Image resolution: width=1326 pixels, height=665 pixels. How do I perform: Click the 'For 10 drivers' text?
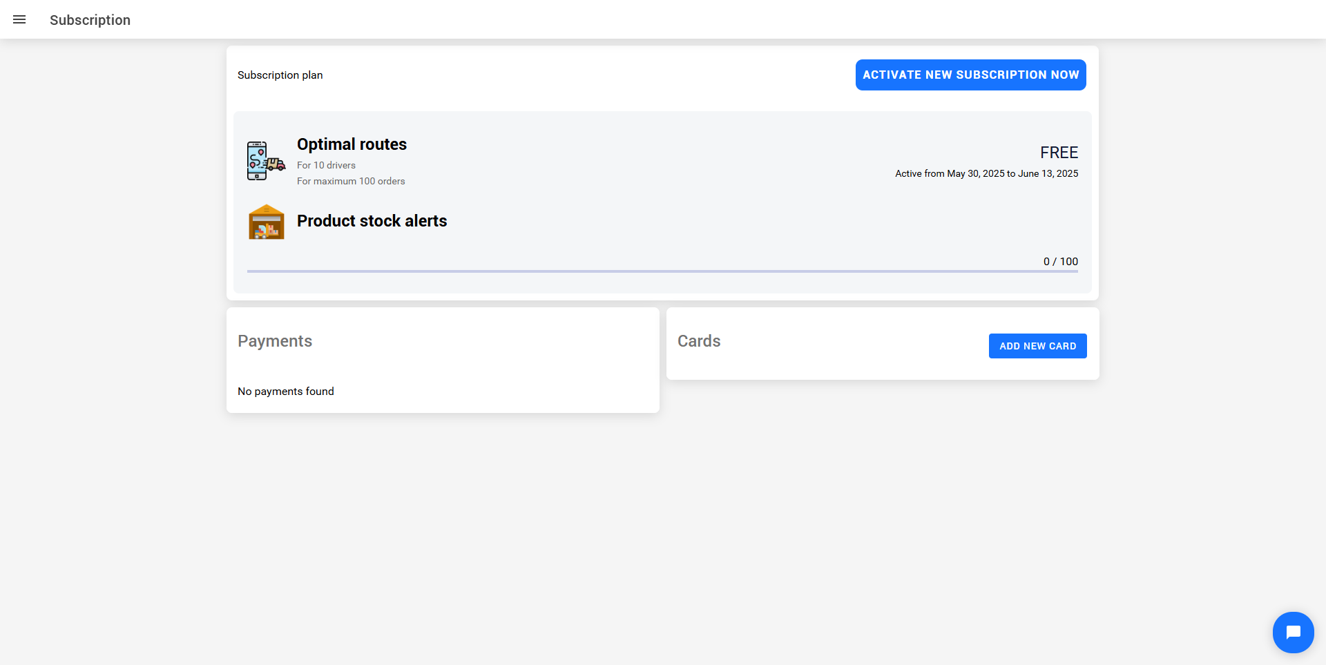point(326,165)
